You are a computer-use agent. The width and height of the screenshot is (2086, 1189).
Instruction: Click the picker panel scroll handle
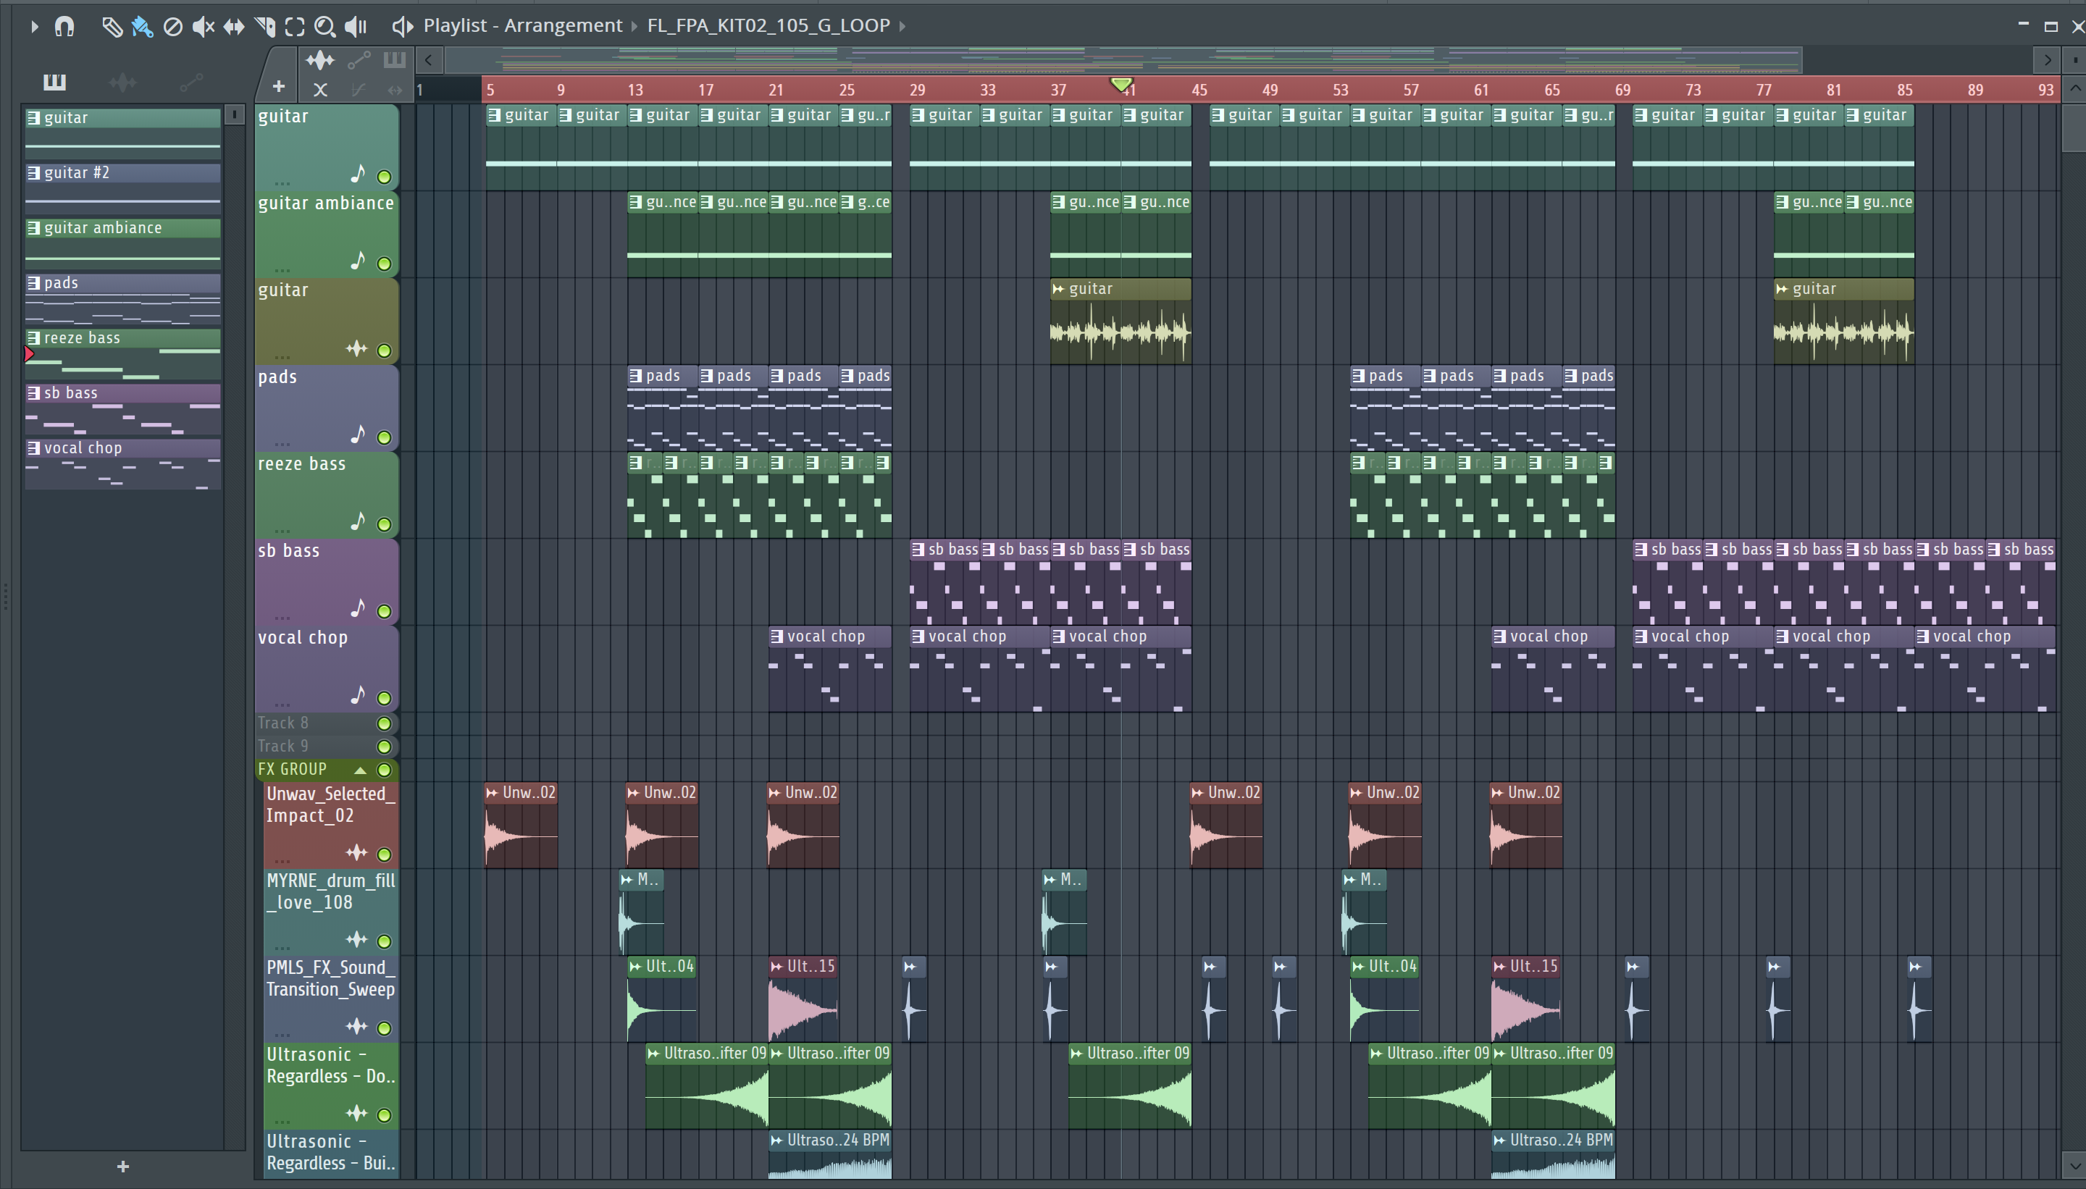click(235, 114)
